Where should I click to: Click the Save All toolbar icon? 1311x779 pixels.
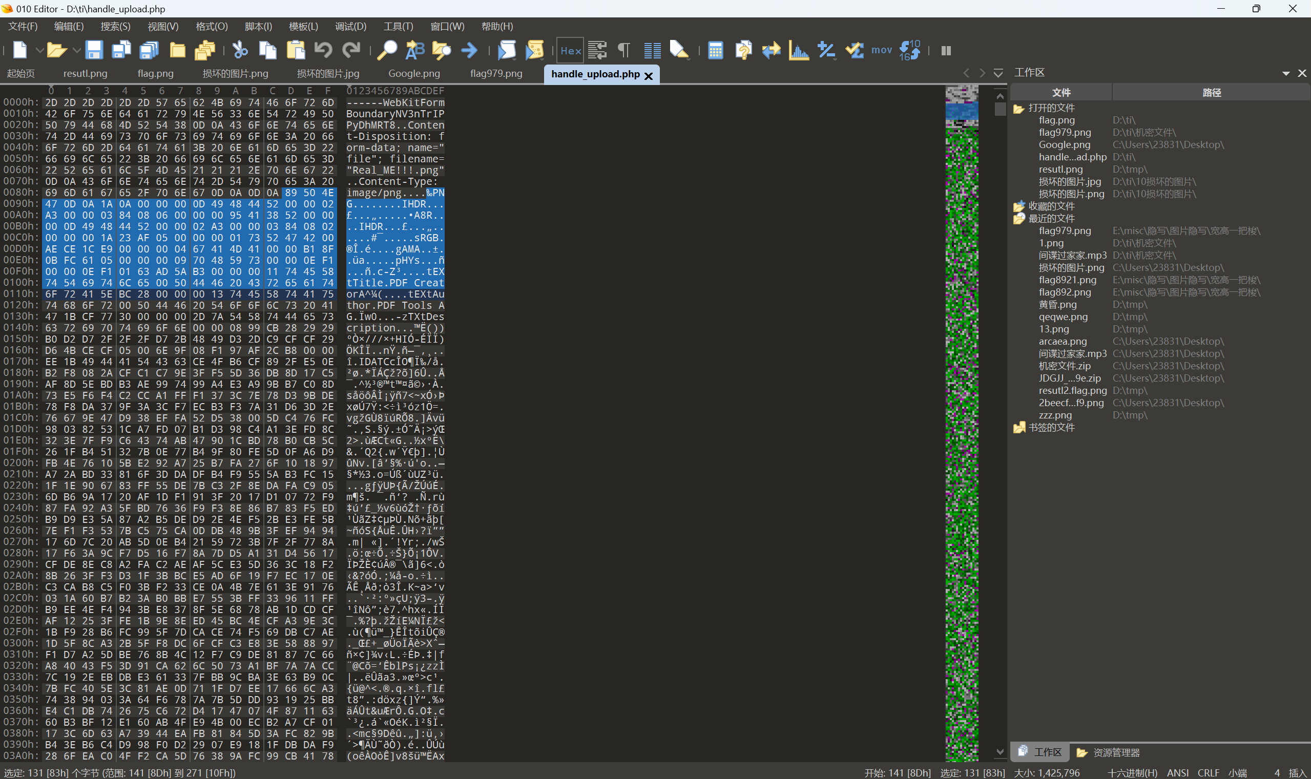(x=149, y=50)
